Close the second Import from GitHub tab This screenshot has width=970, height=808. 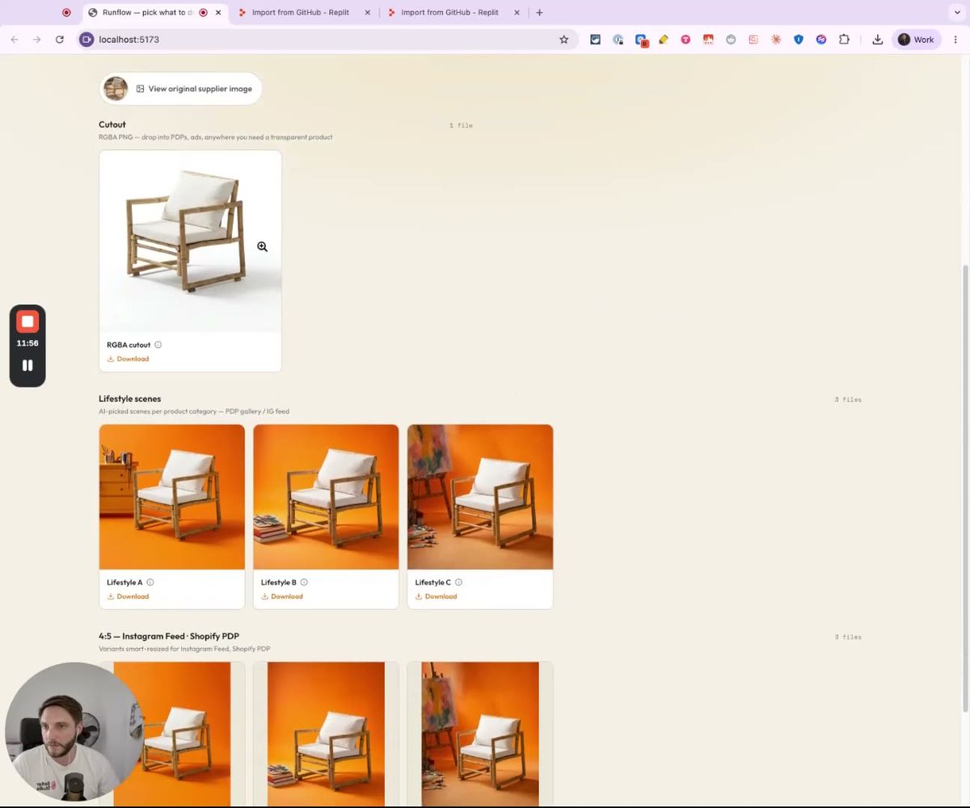[517, 12]
